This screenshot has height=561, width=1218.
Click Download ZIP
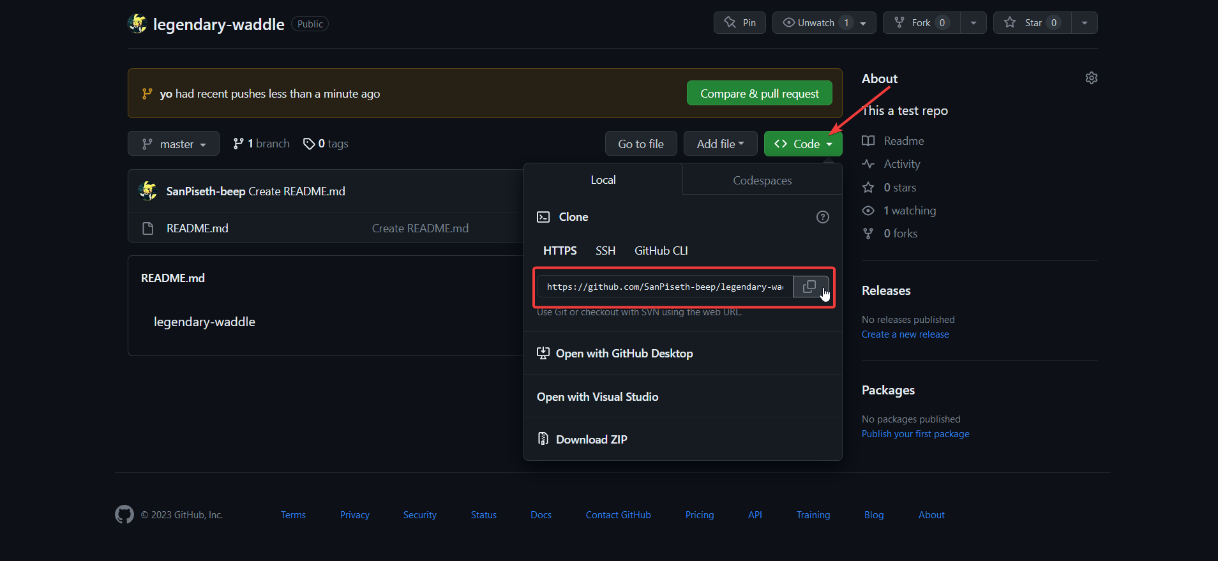coord(592,439)
